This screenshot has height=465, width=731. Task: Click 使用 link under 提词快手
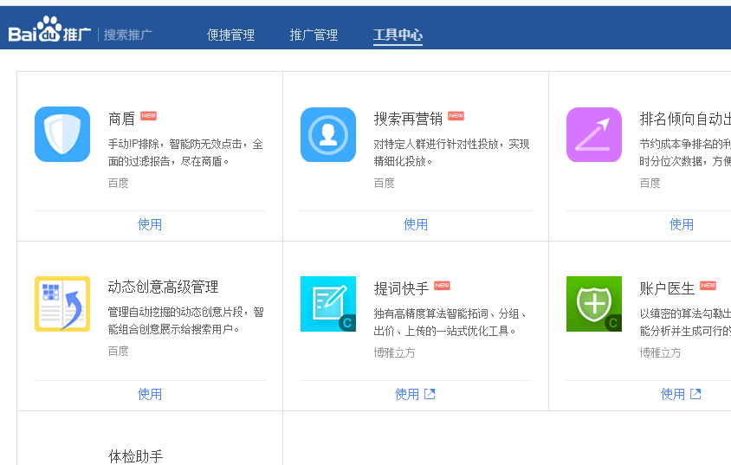pos(407,394)
